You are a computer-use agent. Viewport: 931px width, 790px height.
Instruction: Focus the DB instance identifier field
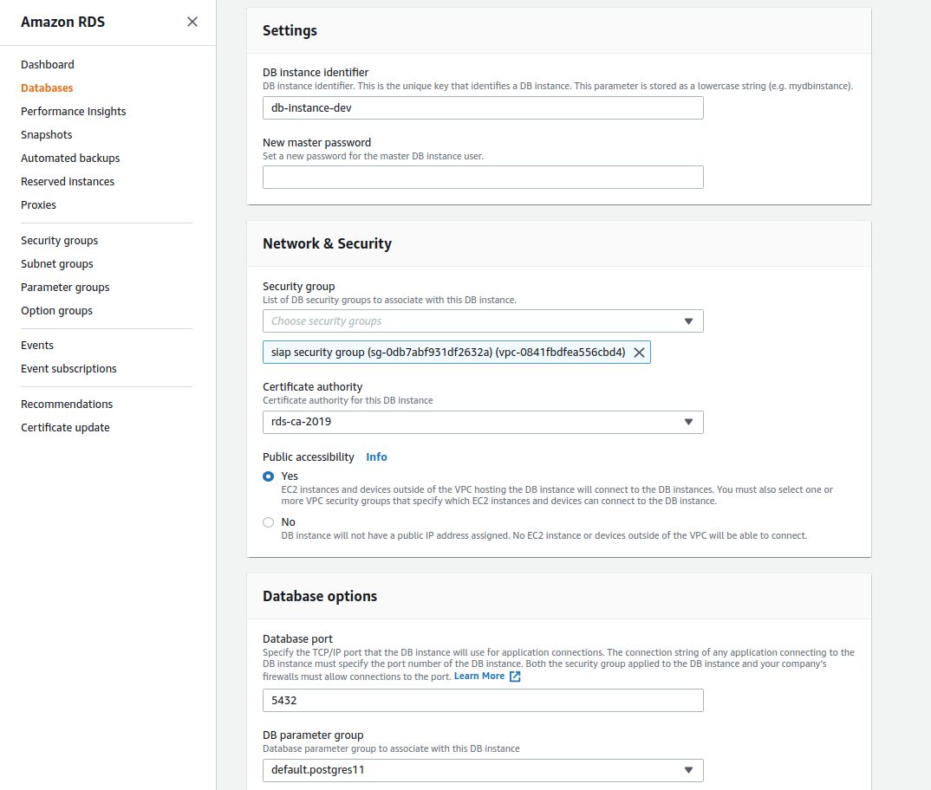(483, 108)
